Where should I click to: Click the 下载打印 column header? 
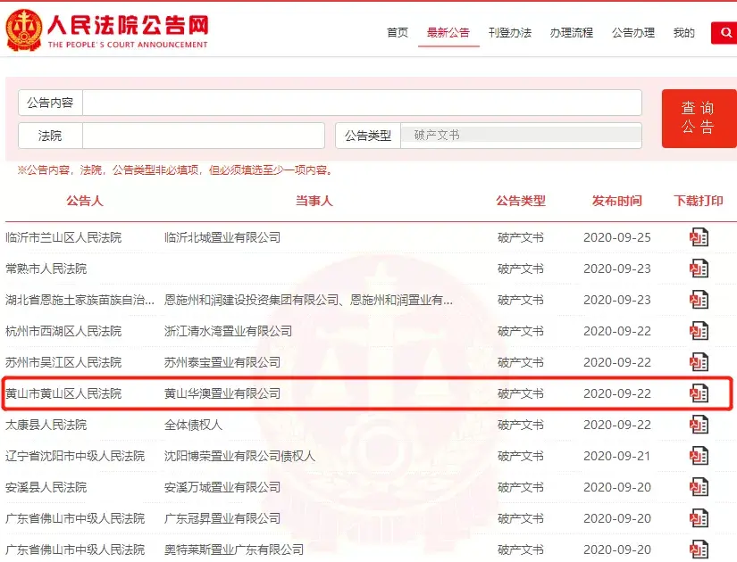coord(699,201)
